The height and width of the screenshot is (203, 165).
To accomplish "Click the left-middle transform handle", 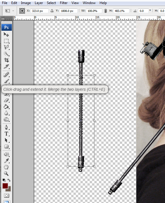I will click(x=68, y=121).
